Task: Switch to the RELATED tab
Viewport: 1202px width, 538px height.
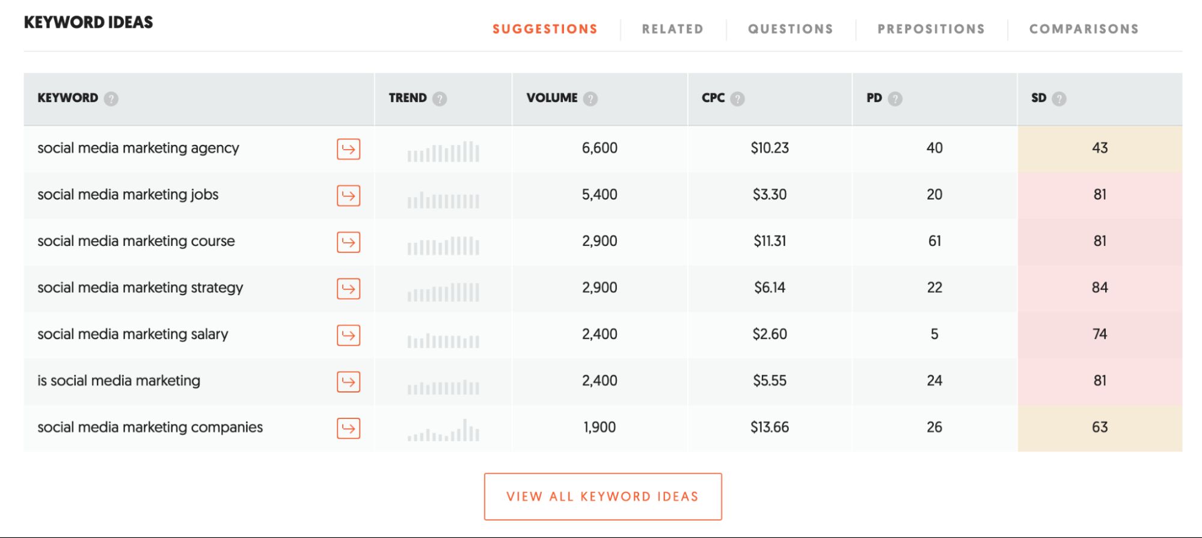Action: [x=672, y=28]
